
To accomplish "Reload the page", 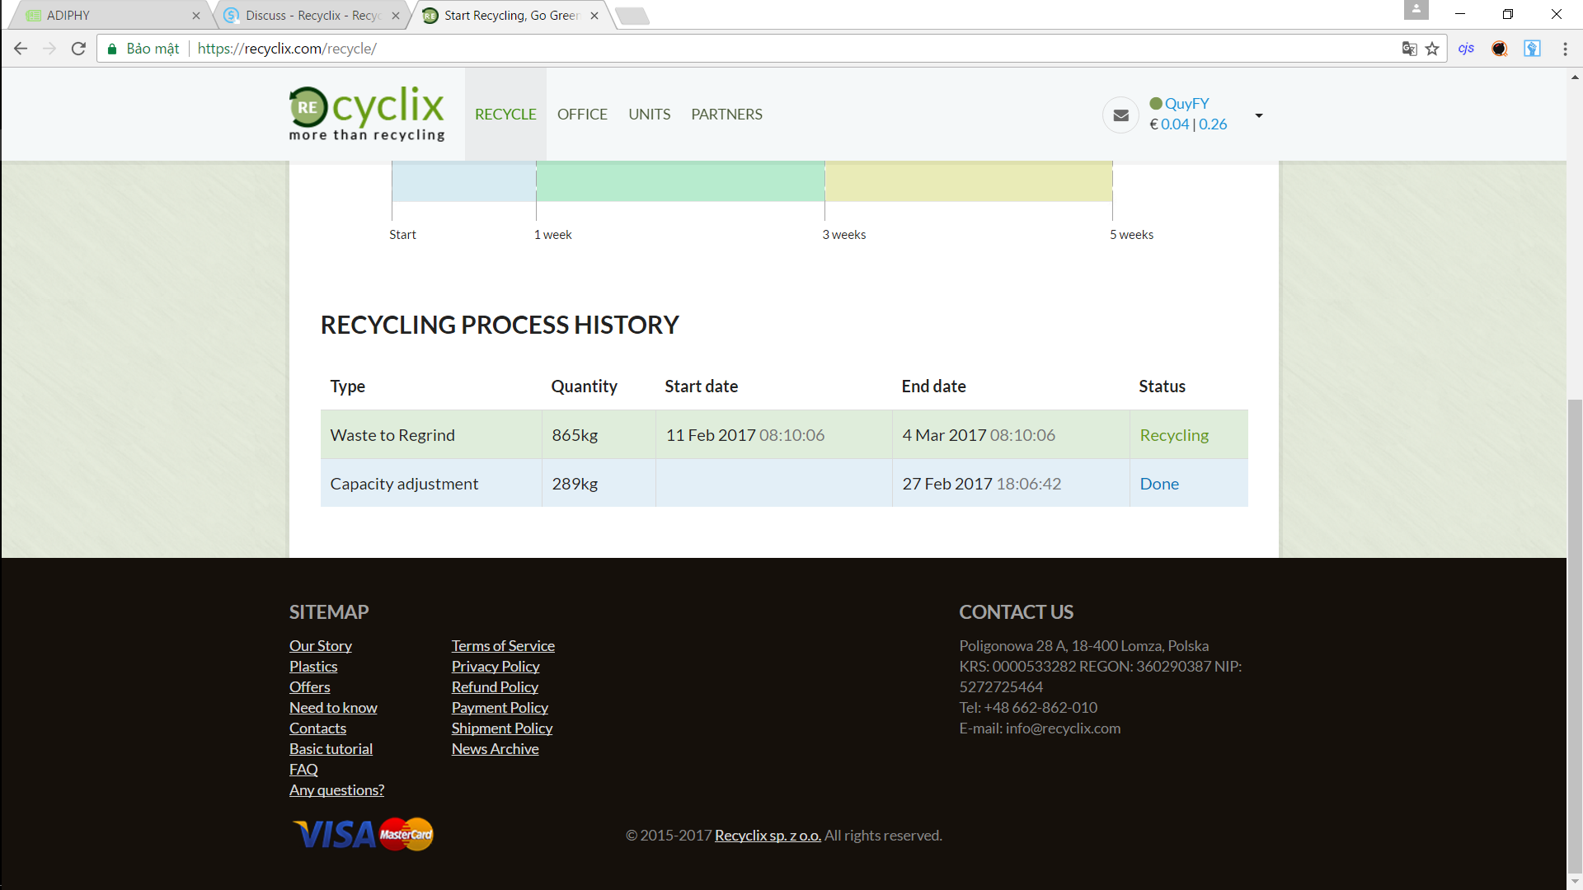I will click(x=78, y=49).
